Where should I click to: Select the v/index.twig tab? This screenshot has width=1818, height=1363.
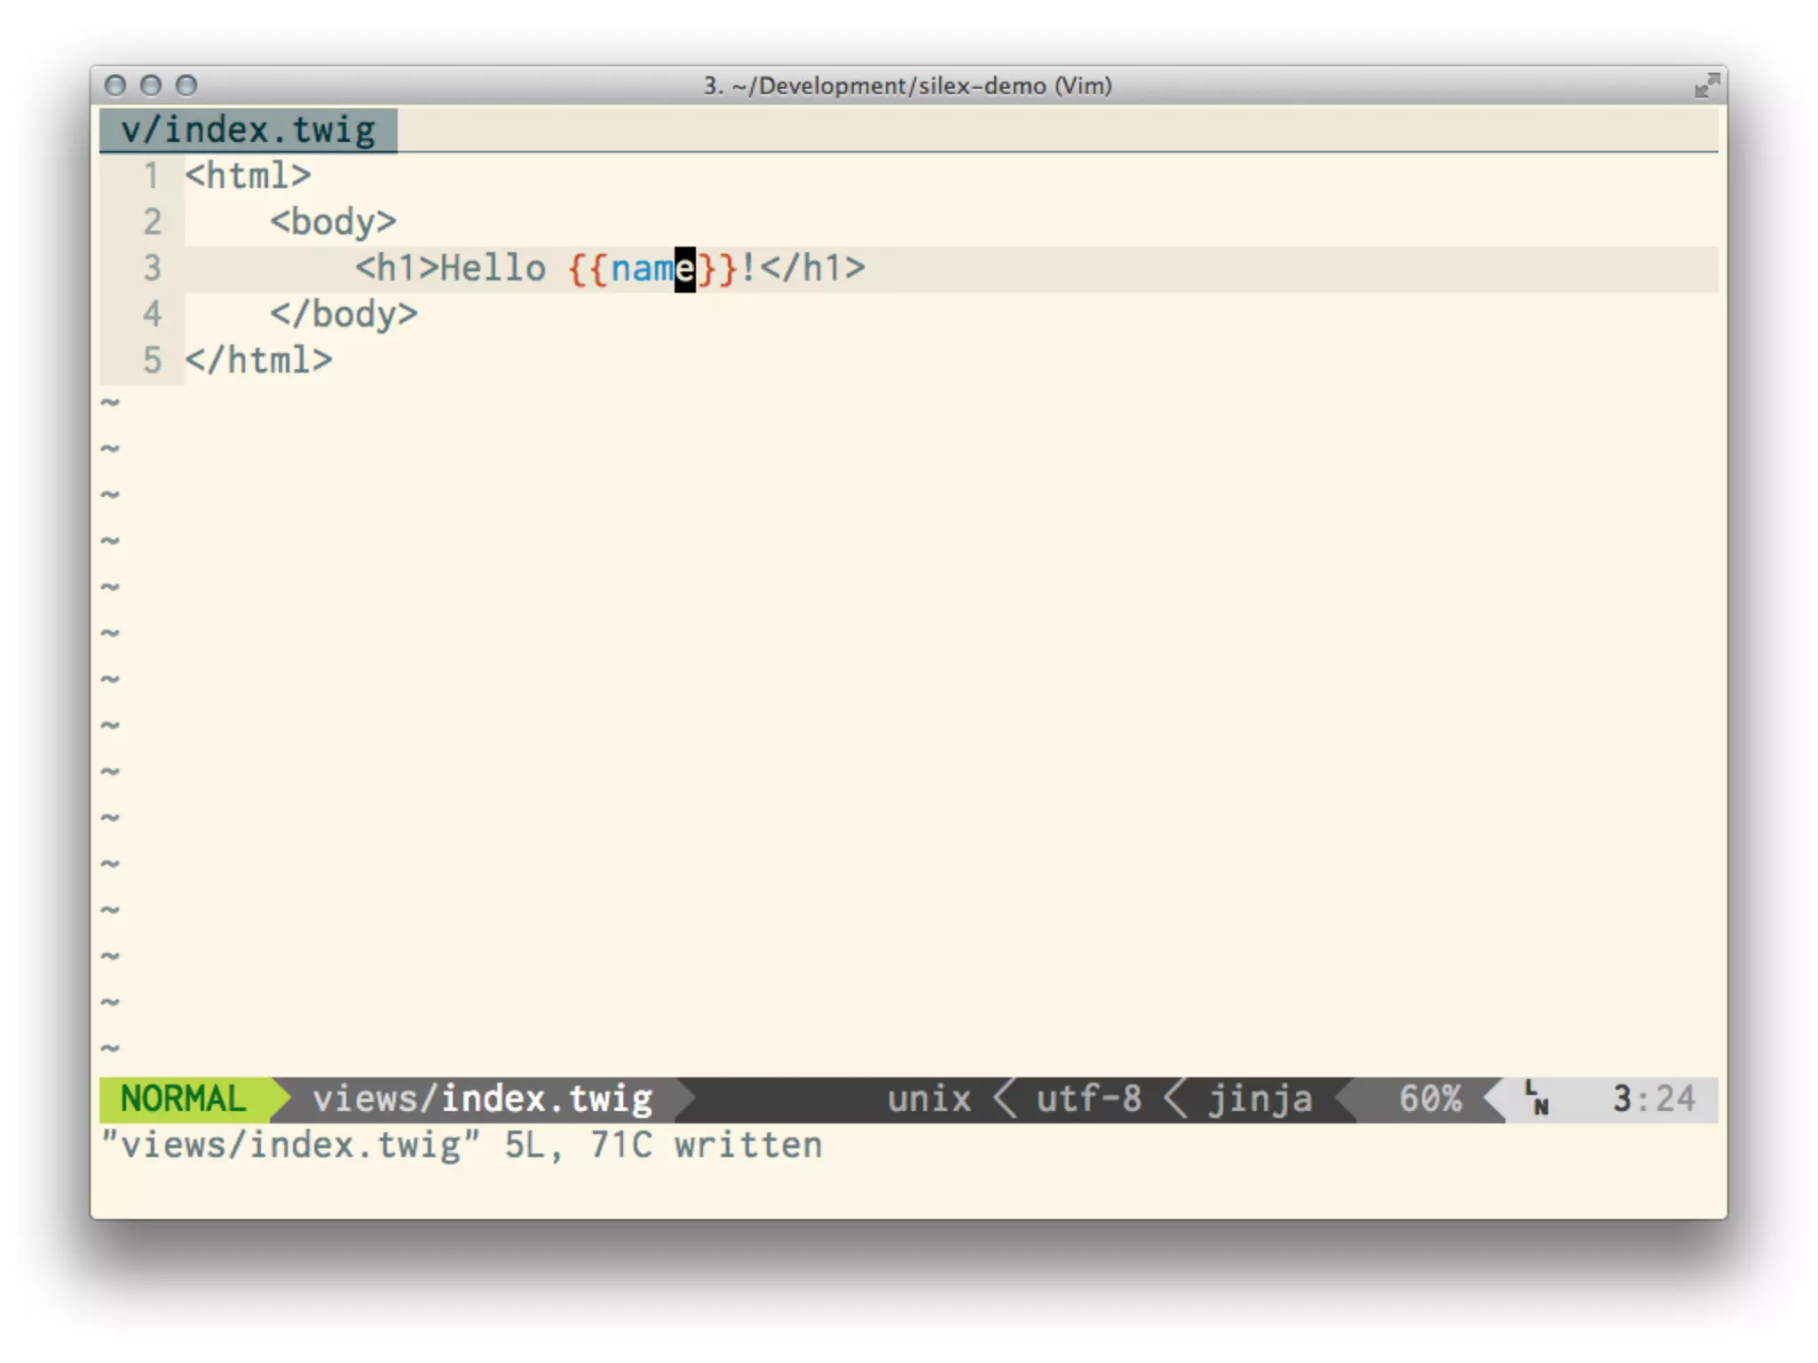[x=249, y=130]
